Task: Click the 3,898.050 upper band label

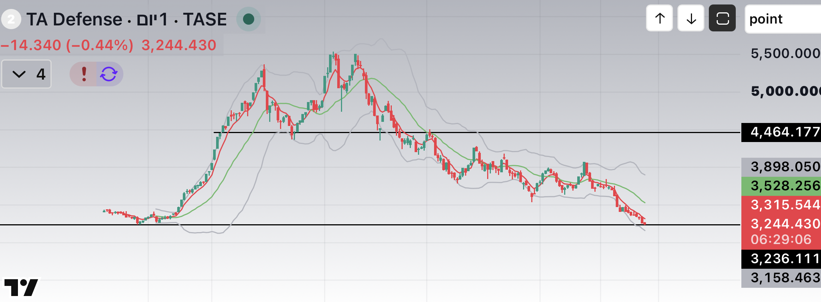Action: coord(781,167)
